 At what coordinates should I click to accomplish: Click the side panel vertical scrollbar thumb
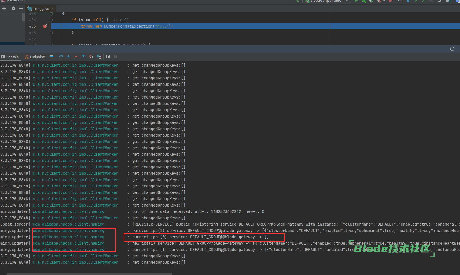23,17
